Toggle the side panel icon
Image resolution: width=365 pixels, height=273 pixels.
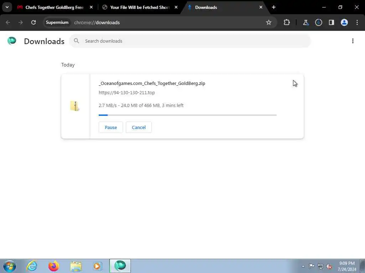point(331,22)
